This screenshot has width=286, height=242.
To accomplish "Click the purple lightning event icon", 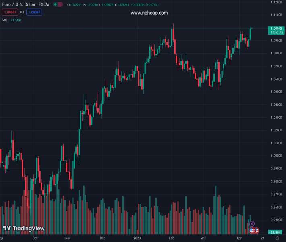I will pos(252,223).
